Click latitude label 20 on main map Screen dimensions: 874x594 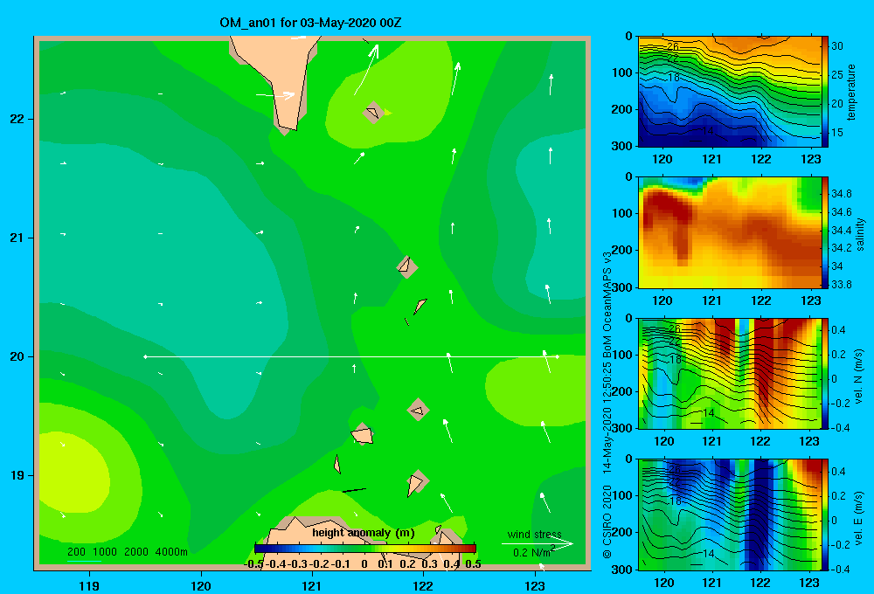coord(17,356)
